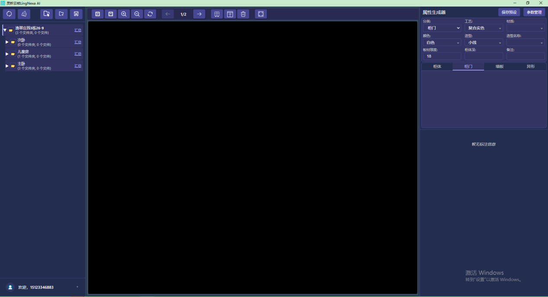The image size is (548, 297).
Task: Open the account menu arrow beside 欢迎
Action: [x=77, y=287]
